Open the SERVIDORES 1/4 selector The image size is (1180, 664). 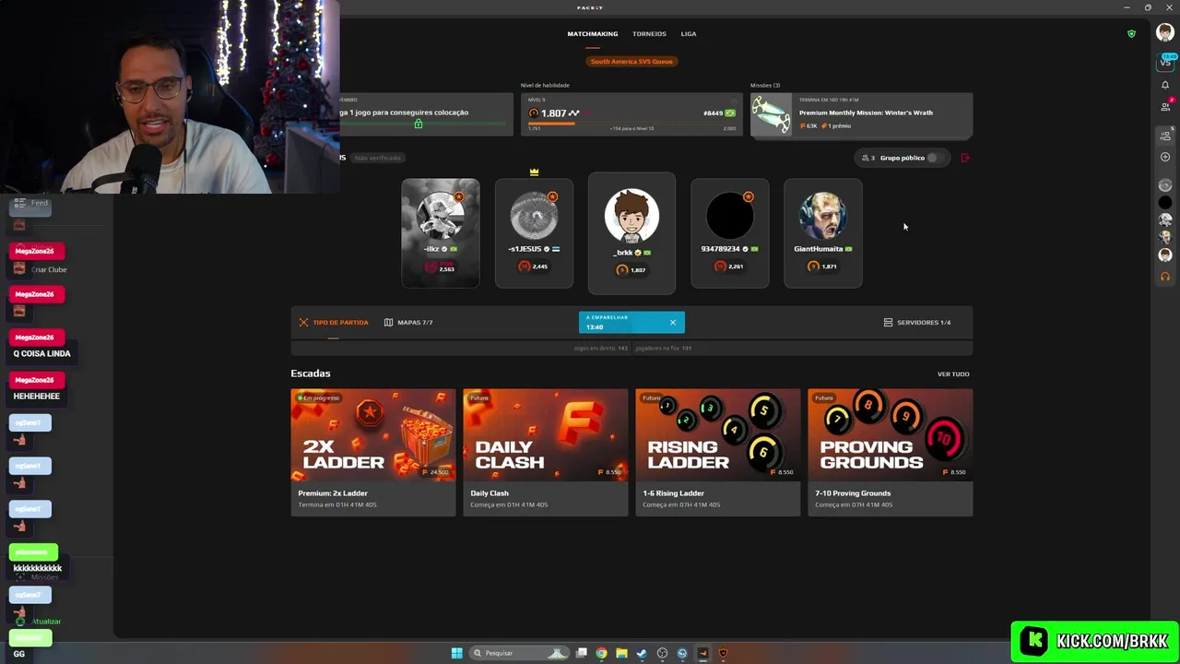click(x=917, y=323)
